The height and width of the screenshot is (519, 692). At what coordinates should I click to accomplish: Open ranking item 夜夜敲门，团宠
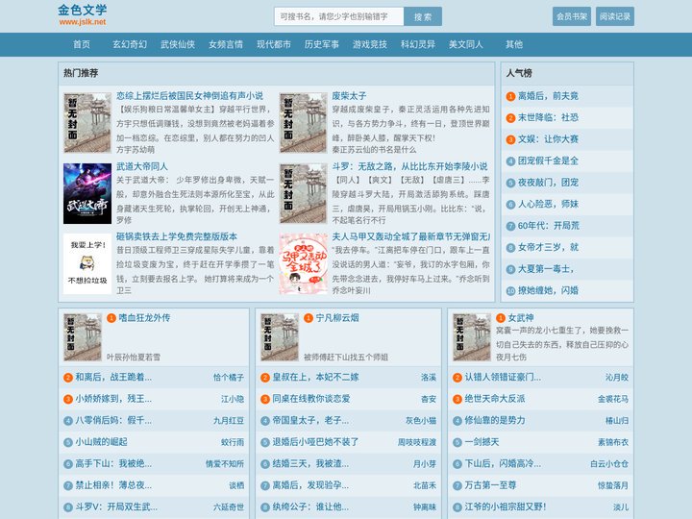click(548, 183)
